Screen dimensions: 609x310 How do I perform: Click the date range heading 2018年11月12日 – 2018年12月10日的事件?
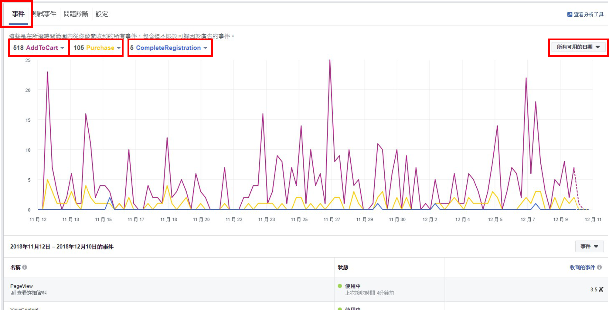click(x=62, y=247)
